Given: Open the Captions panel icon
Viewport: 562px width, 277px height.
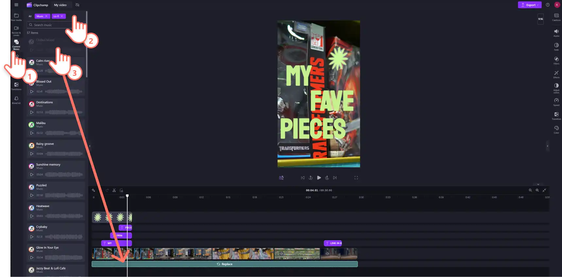Looking at the screenshot, I should (556, 17).
